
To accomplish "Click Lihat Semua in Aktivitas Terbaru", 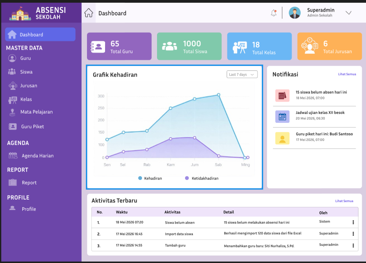I will (x=344, y=201).
